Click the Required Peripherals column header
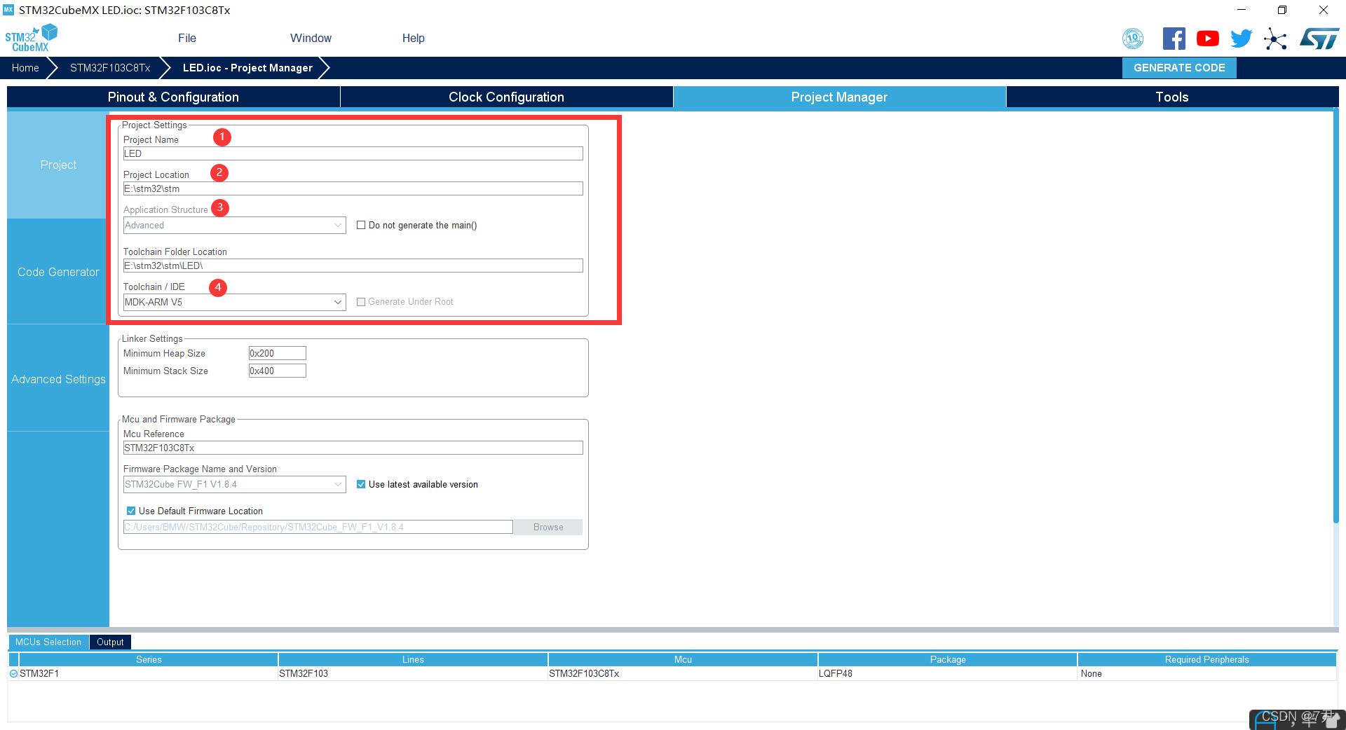 click(1206, 659)
